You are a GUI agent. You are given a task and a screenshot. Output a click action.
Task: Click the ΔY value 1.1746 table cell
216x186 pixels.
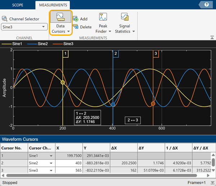(151, 163)
